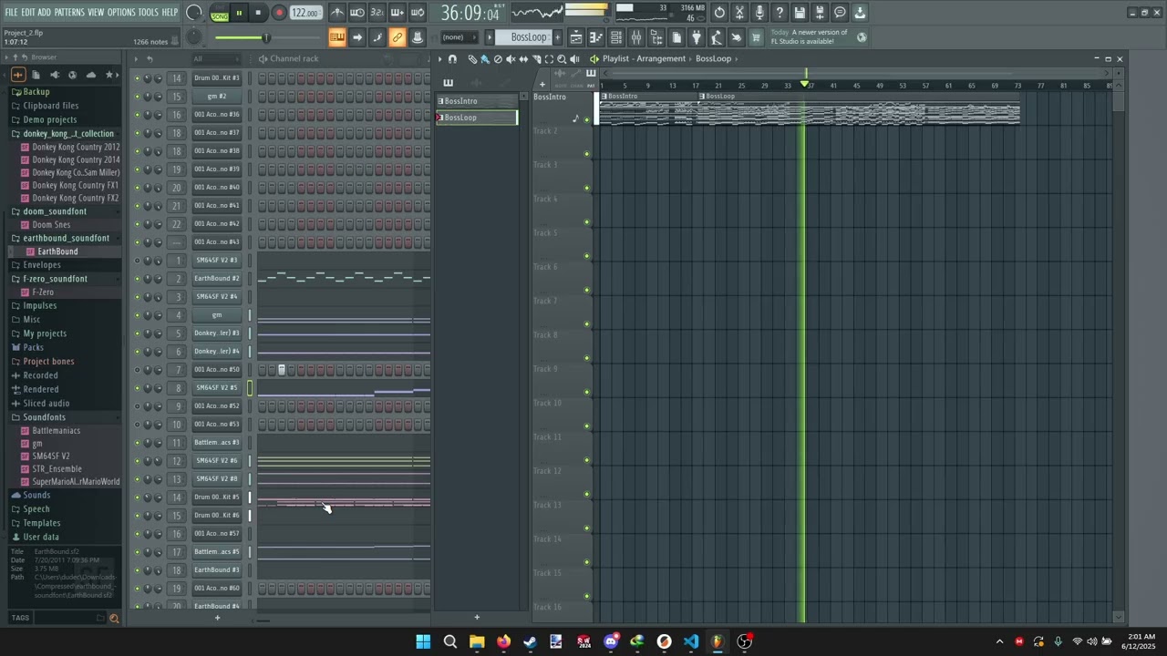Image resolution: width=1167 pixels, height=656 pixels.
Task: Open the FILE menu
Action: [x=11, y=13]
